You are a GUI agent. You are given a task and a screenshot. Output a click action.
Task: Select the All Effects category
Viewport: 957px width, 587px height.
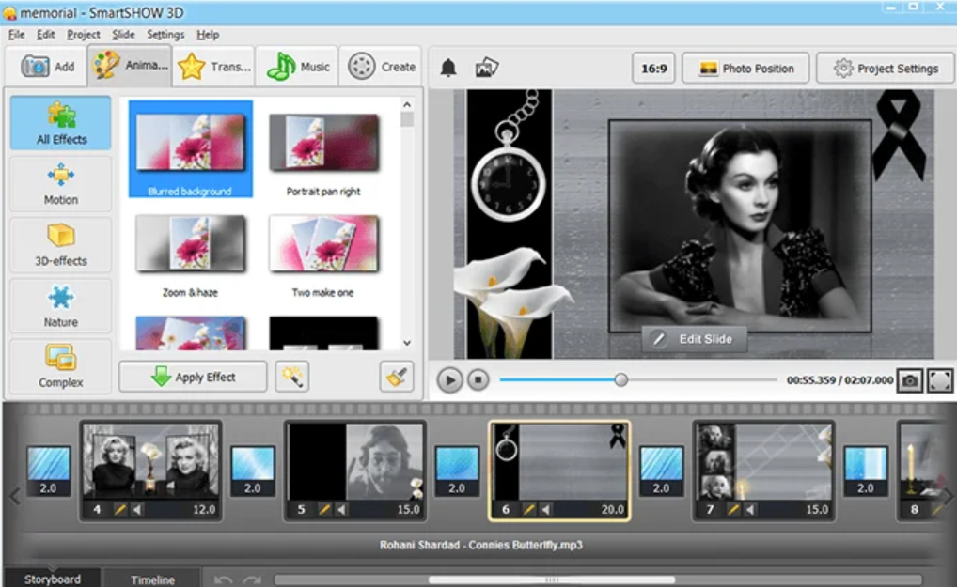(59, 123)
